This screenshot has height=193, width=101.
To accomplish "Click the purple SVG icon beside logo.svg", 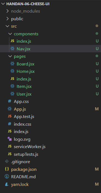I will tap(10, 139).
